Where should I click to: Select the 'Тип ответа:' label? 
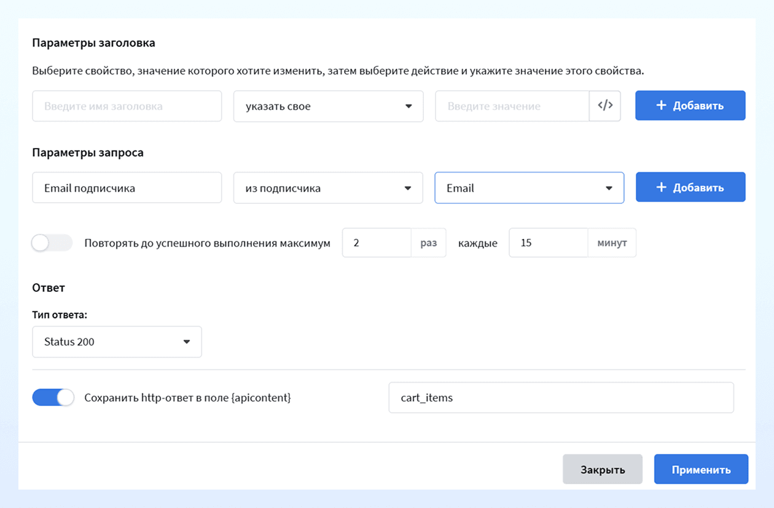coord(60,315)
